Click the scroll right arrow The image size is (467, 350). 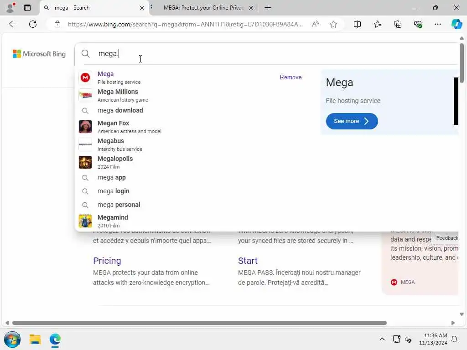453,323
